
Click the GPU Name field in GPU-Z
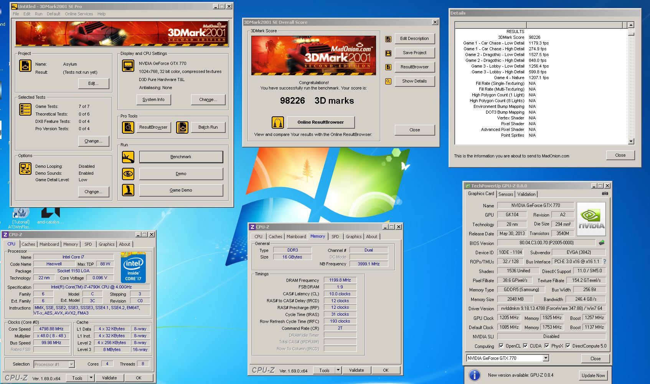pyautogui.click(x=535, y=205)
